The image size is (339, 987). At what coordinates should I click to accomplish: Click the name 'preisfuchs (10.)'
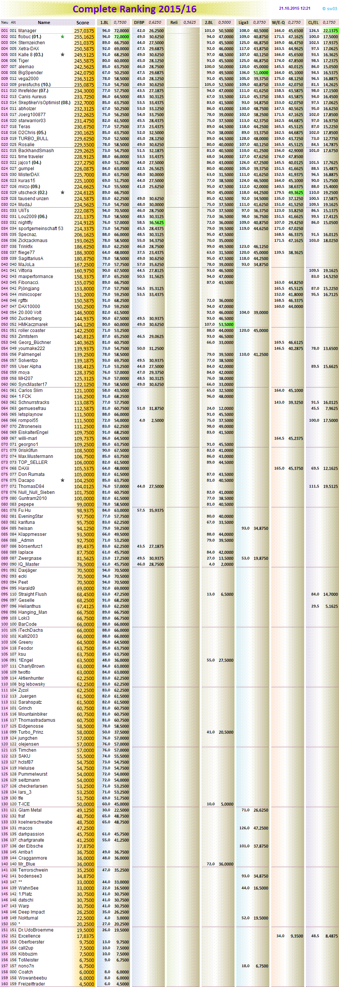pyautogui.click(x=34, y=85)
